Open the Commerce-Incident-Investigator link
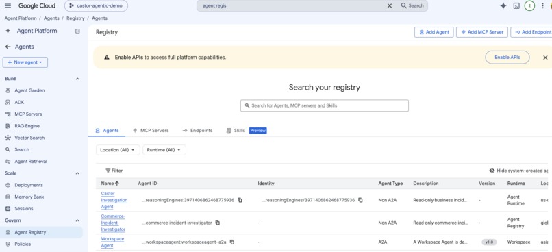Screen dimensions: 552x252 (113, 223)
